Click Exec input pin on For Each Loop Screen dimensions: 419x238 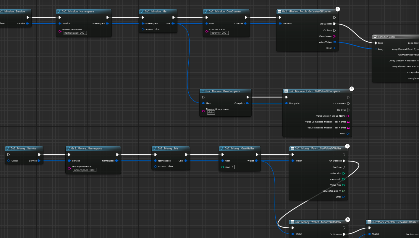pyautogui.click(x=376, y=43)
